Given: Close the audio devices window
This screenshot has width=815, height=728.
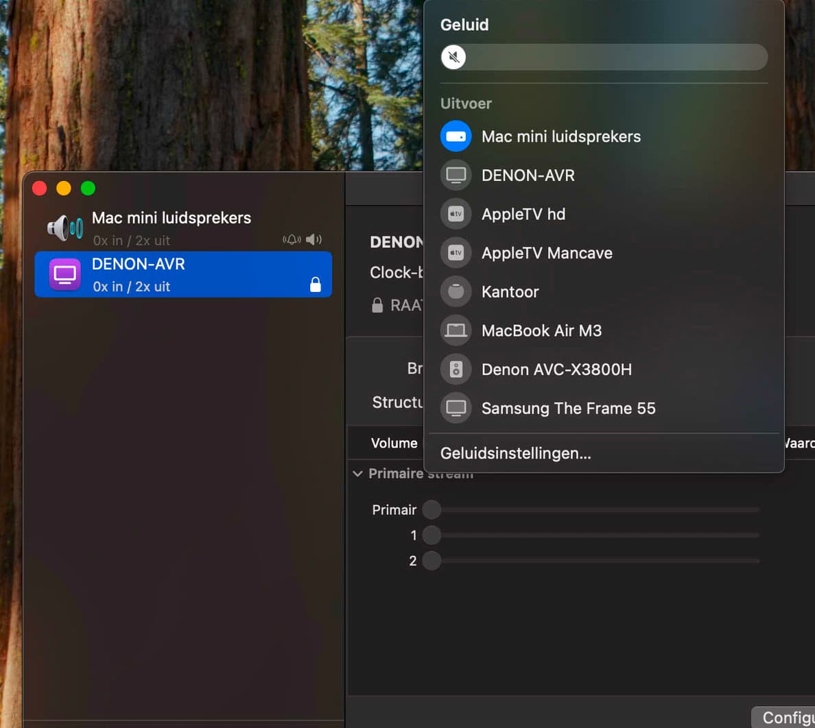Looking at the screenshot, I should (x=40, y=188).
